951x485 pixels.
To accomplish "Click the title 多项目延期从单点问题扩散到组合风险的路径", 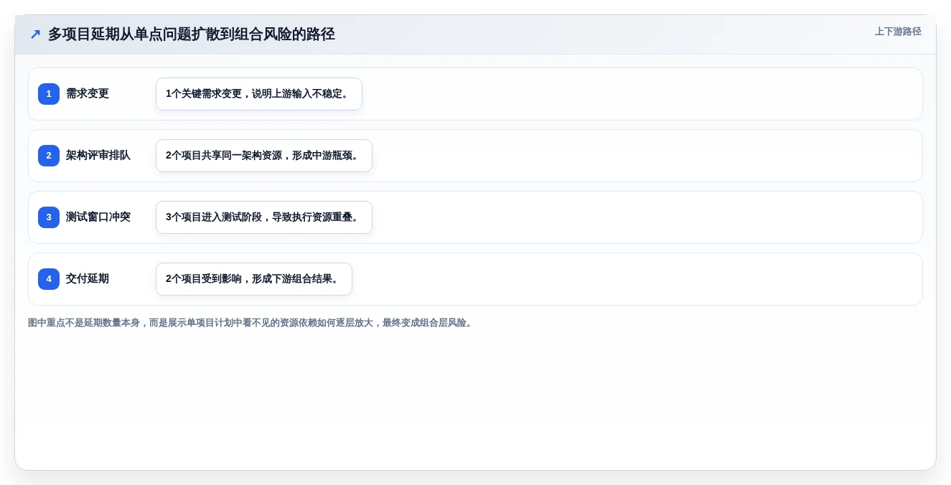I will click(x=192, y=34).
